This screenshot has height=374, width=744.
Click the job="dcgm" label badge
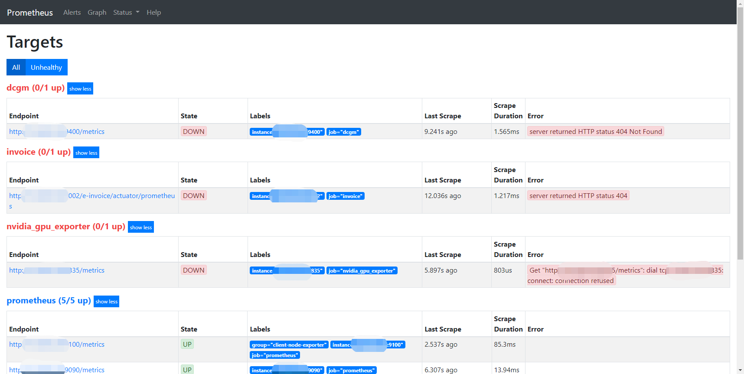344,132
